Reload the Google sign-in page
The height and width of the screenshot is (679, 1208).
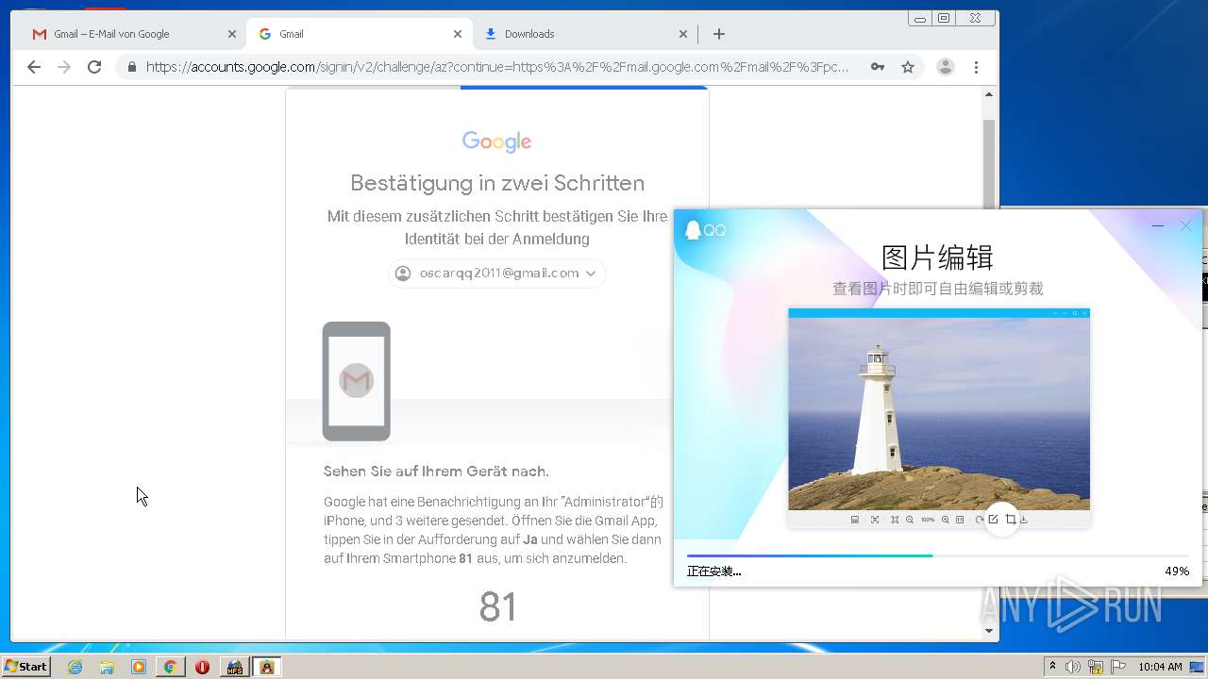[x=94, y=67]
